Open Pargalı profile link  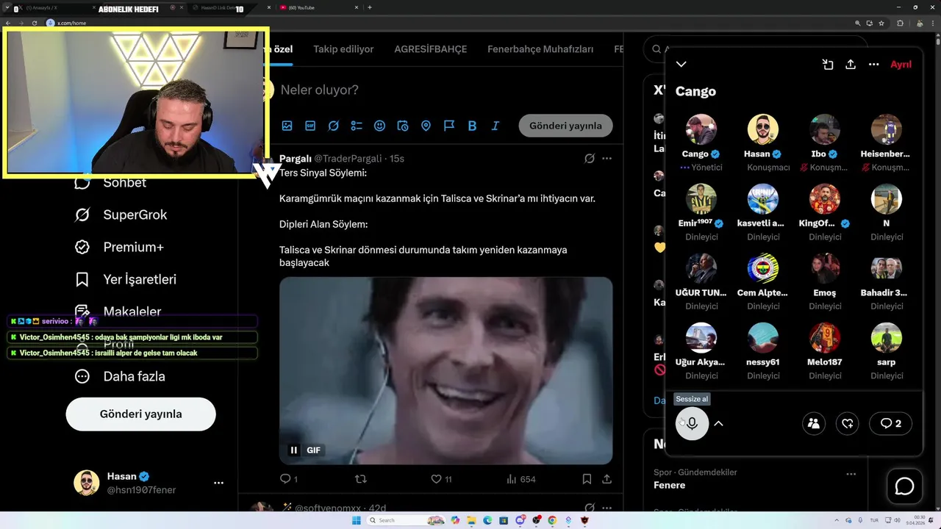coord(296,158)
